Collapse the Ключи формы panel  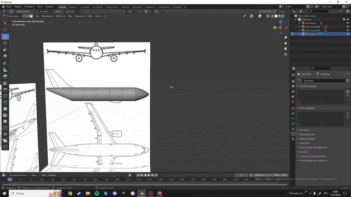(306, 108)
